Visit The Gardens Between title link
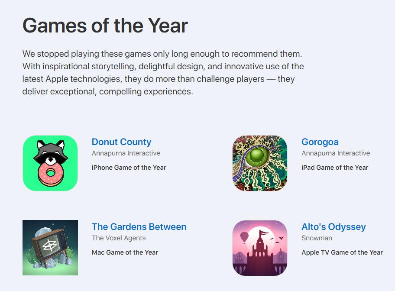This screenshot has height=291, width=395. point(139,227)
